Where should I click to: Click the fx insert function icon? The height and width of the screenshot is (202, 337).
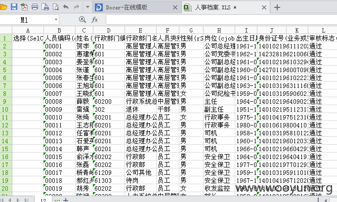click(94, 20)
